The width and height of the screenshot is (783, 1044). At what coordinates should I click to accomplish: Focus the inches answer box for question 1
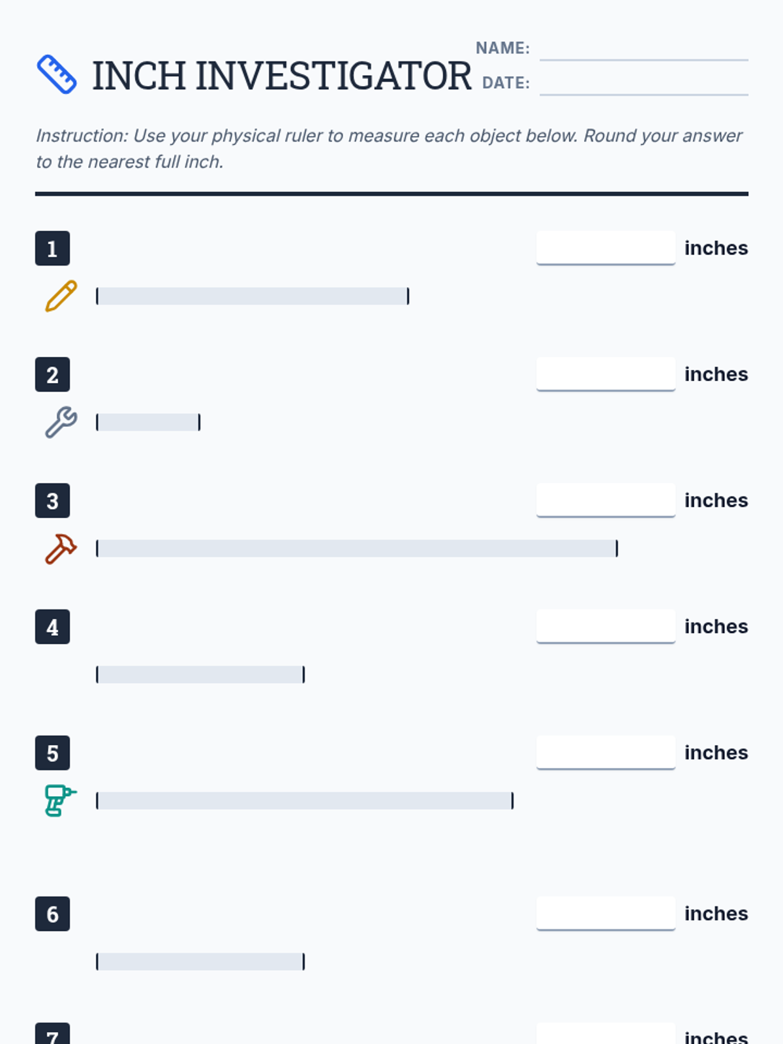[606, 248]
